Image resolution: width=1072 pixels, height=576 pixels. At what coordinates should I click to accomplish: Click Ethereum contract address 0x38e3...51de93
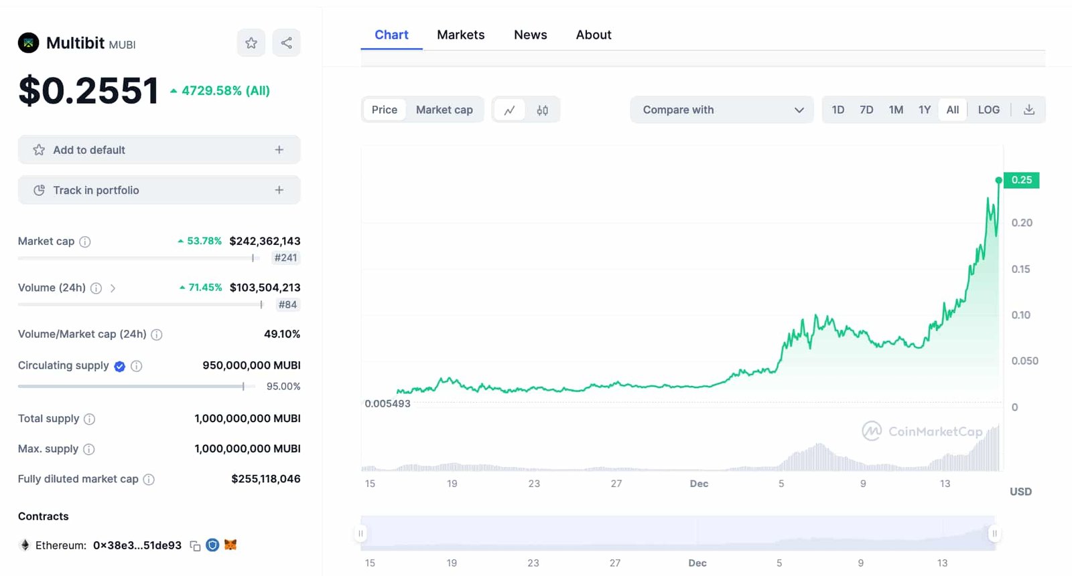click(x=137, y=545)
